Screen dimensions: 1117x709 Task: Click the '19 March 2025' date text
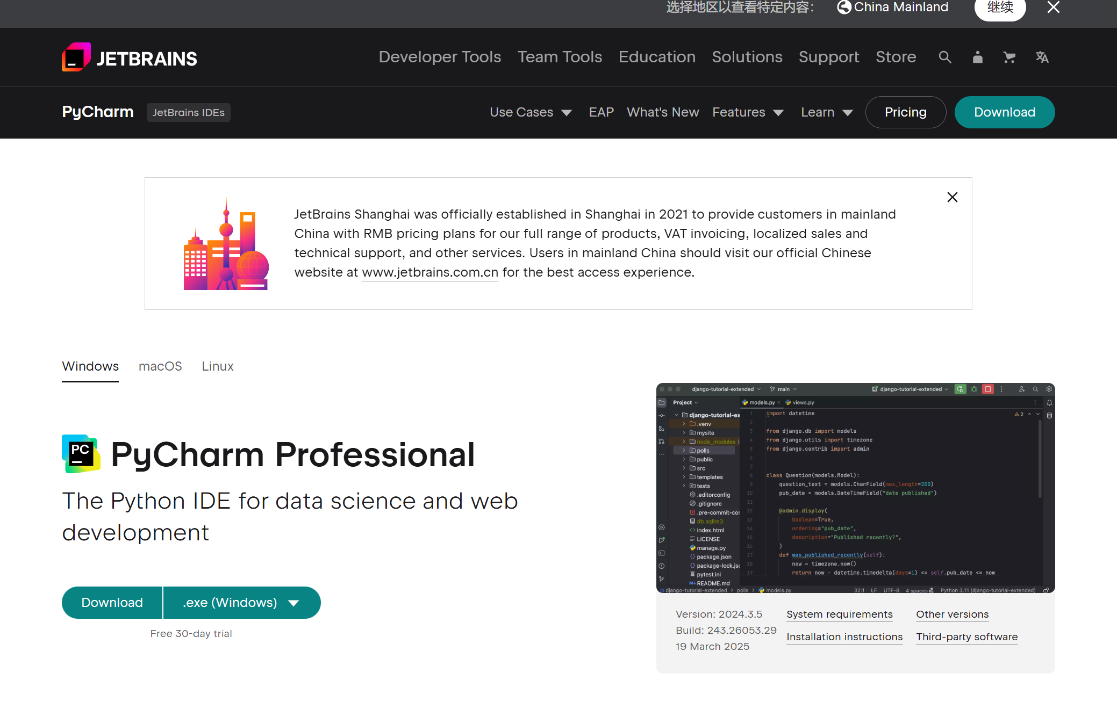(x=712, y=646)
